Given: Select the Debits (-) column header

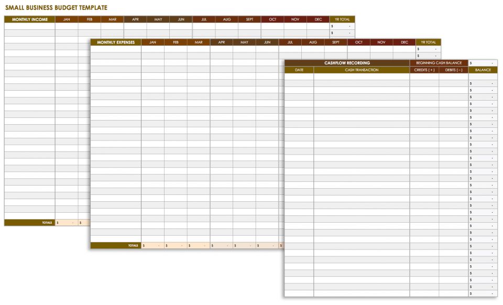Looking at the screenshot, I should pyautogui.click(x=454, y=70).
